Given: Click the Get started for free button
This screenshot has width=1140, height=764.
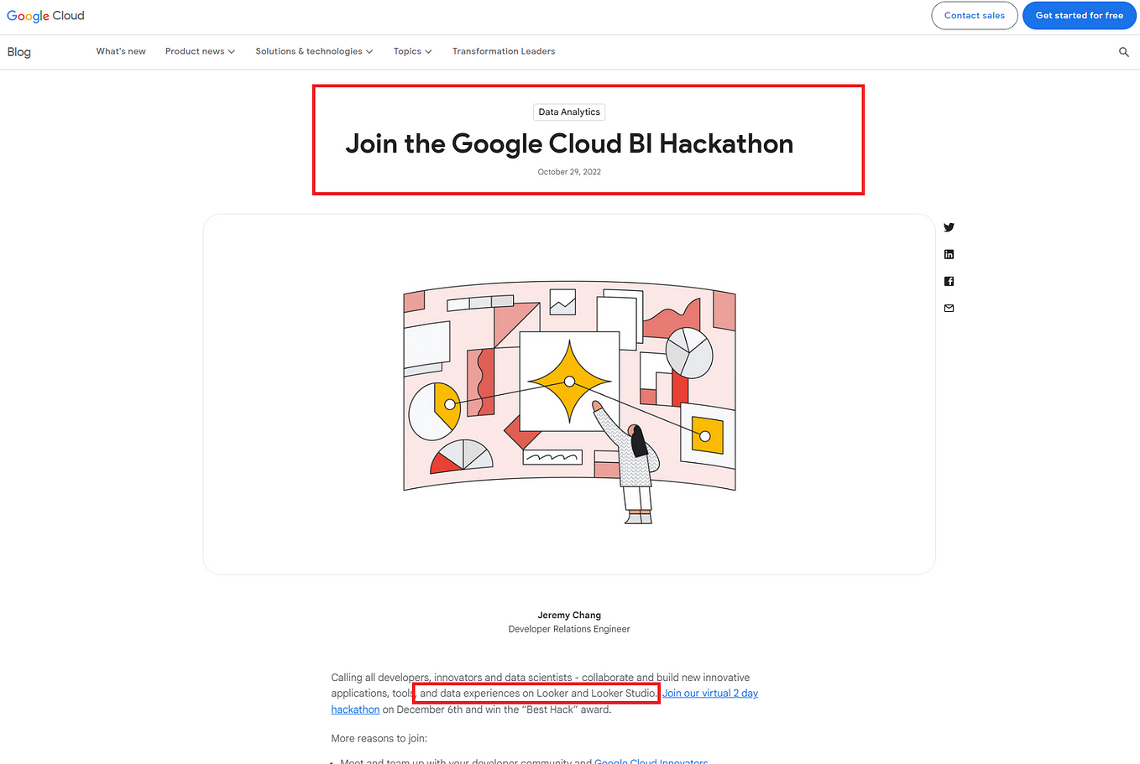Looking at the screenshot, I should coord(1079,15).
